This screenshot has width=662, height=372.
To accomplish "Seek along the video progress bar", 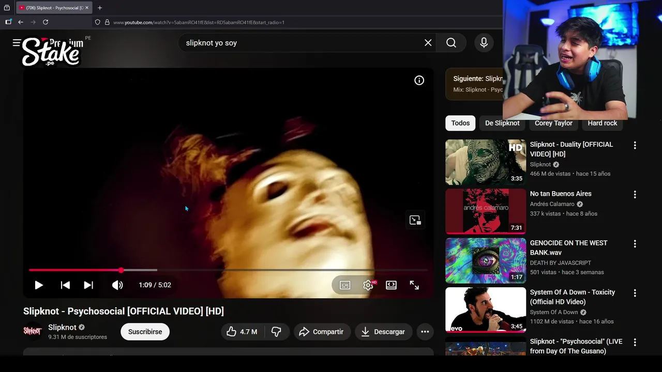I will tap(228, 270).
